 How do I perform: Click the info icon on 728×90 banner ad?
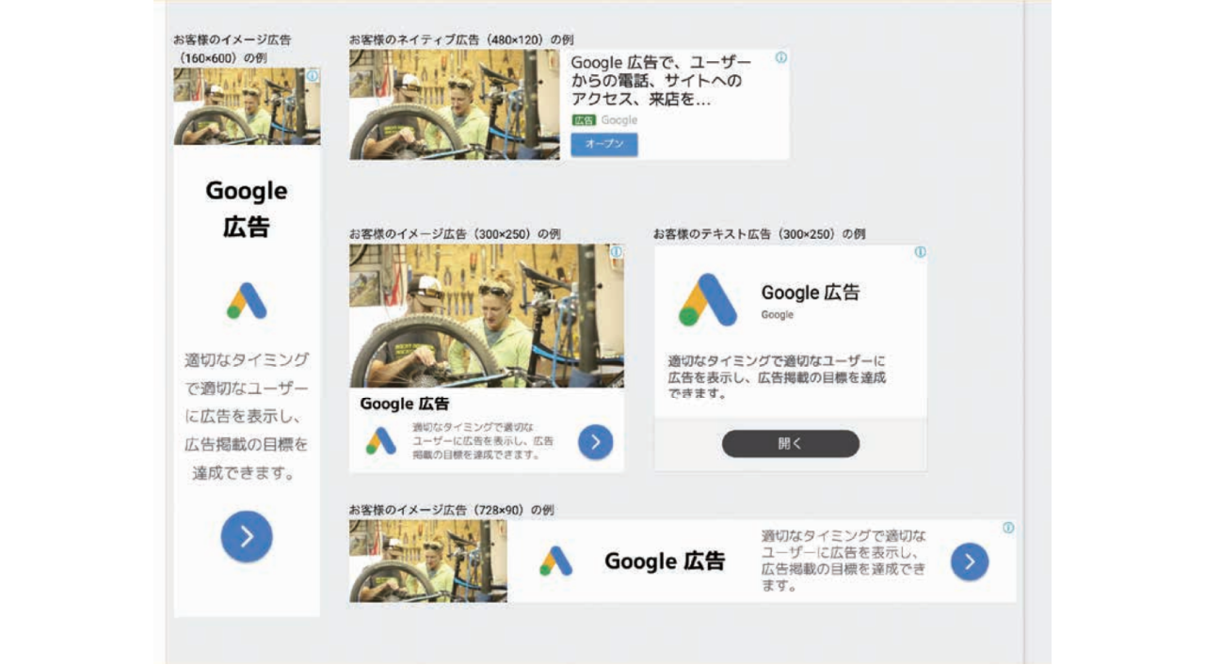1008,528
